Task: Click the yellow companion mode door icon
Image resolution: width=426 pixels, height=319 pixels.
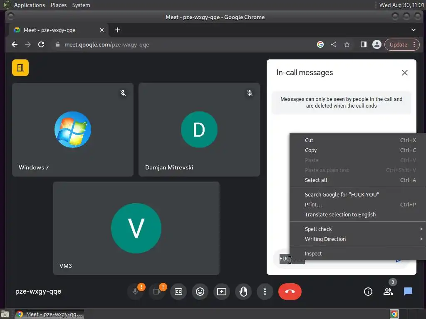Action: pos(20,68)
